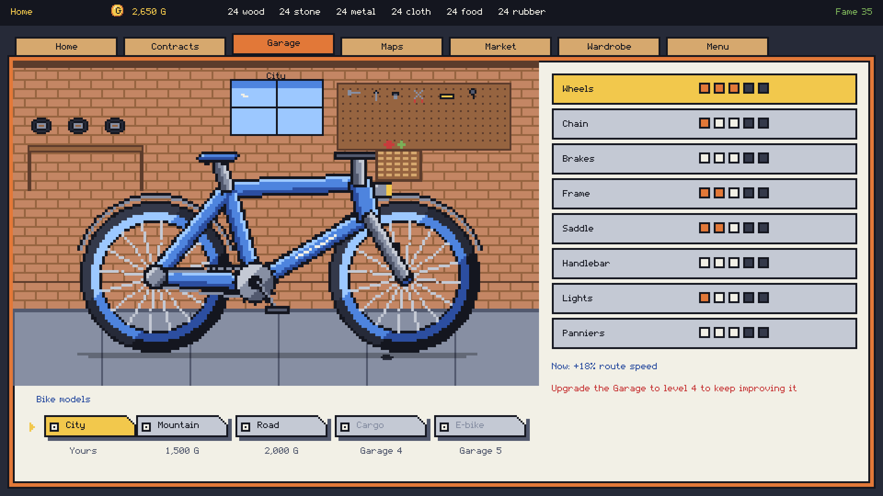883x496 pixels.
Task: Select the Brakes upgrade row
Action: [x=704, y=158]
